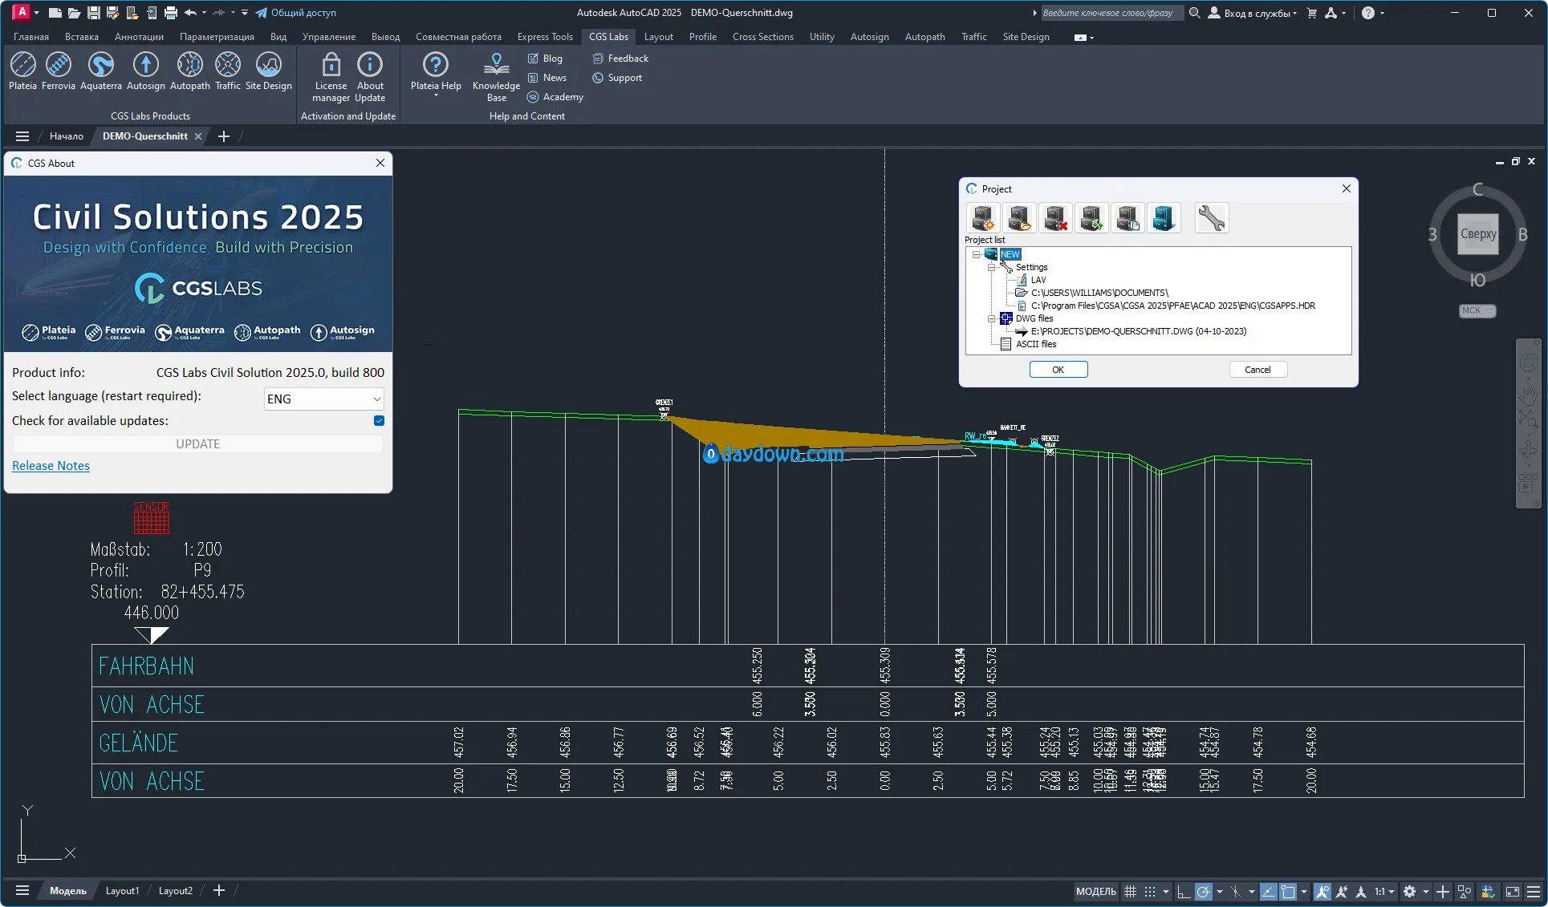The height and width of the screenshot is (907, 1548).
Task: Open the Knowledge Base
Action: [496, 77]
